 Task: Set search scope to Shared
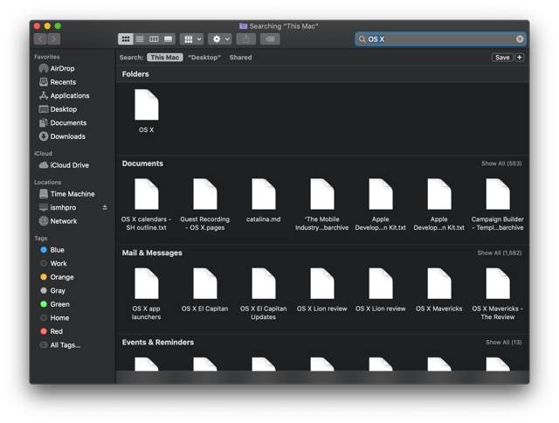point(241,58)
